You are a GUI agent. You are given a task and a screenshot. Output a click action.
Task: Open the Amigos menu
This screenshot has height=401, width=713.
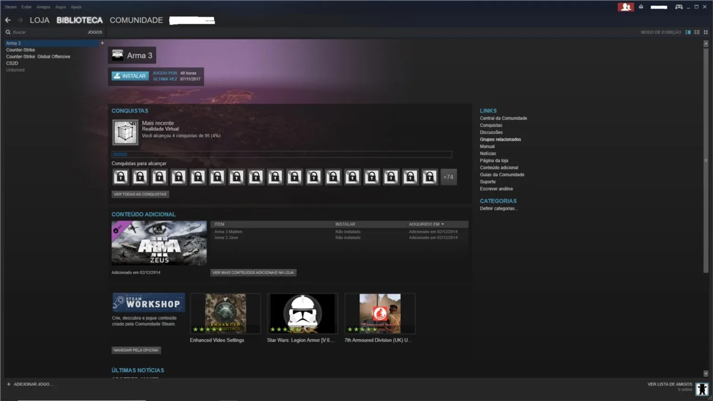43,7
